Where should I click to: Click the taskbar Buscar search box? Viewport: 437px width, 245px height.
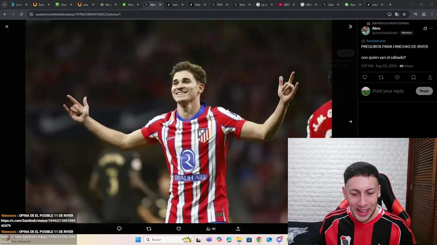point(169,240)
